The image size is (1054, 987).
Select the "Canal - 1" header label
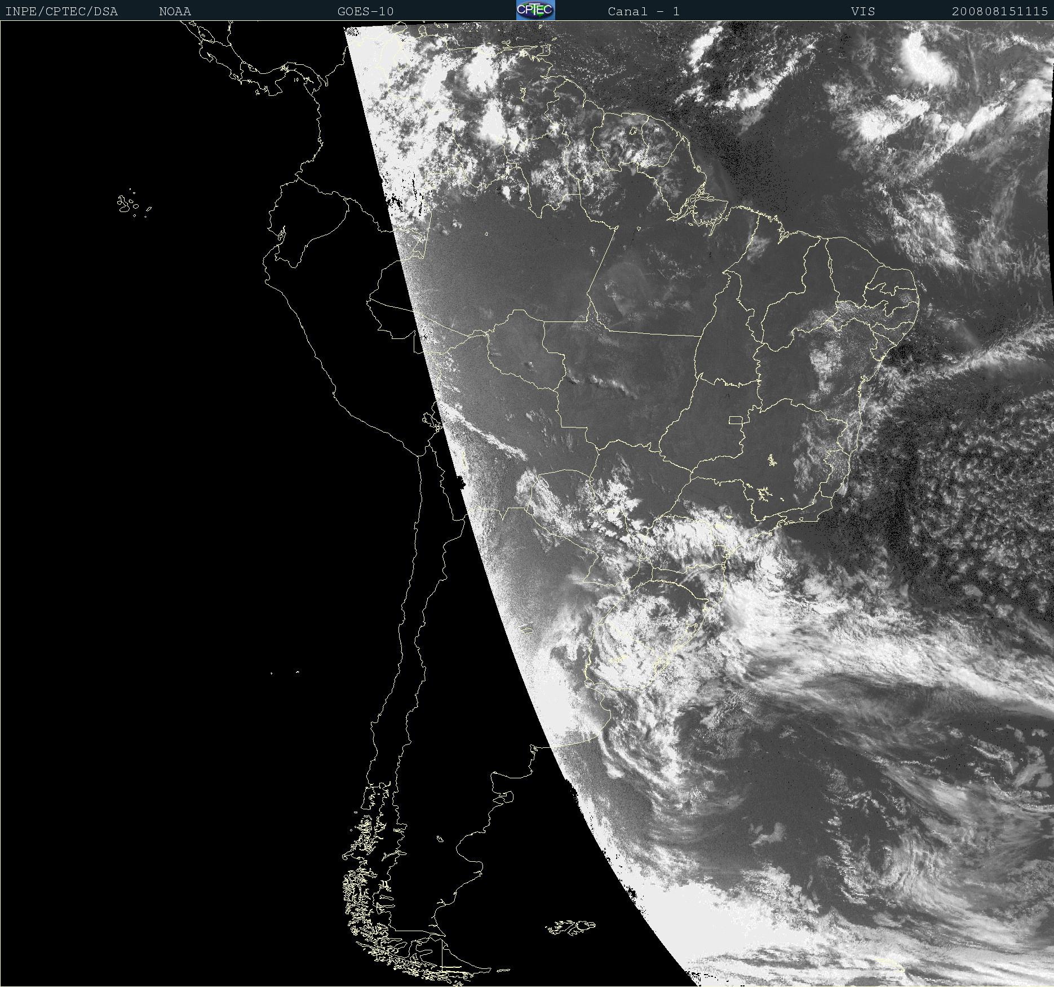click(x=644, y=11)
